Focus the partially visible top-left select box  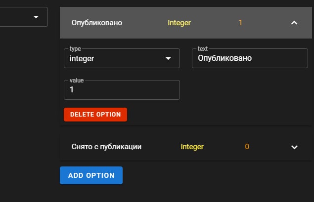[20, 17]
